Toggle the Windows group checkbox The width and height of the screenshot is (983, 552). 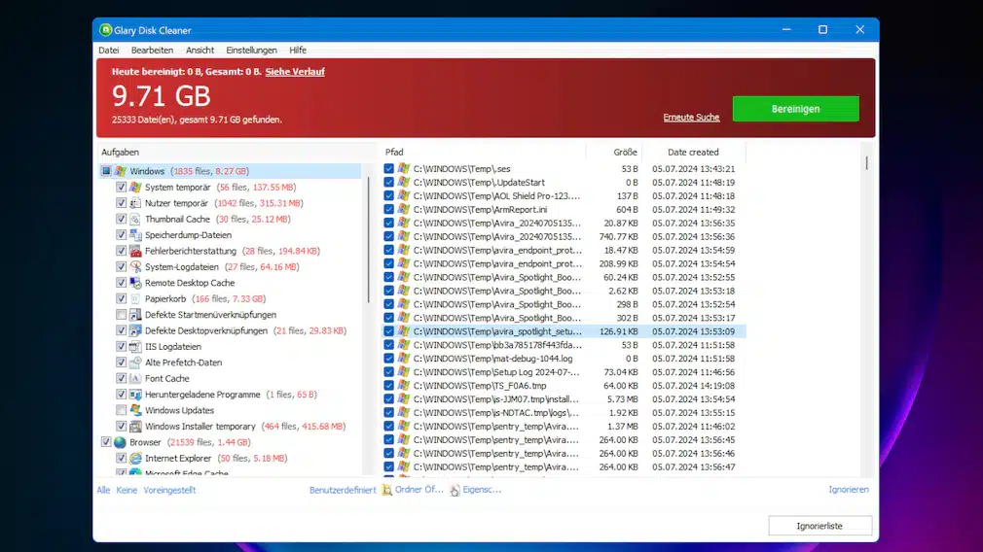[x=106, y=171]
